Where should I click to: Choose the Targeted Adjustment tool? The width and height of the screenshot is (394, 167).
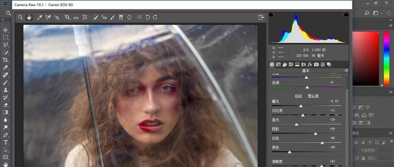pyautogui.click(x=57, y=17)
